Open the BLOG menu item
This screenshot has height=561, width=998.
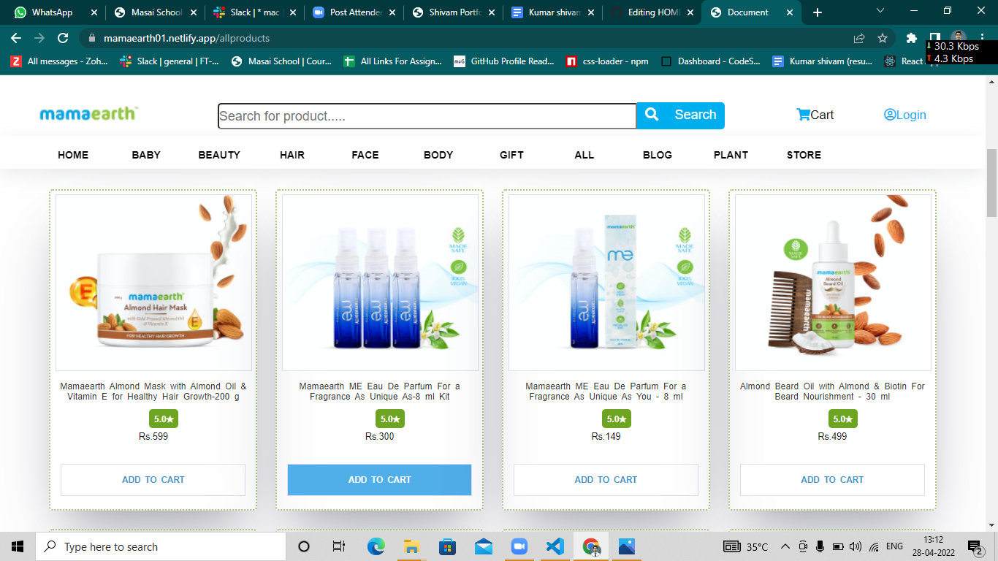point(658,155)
